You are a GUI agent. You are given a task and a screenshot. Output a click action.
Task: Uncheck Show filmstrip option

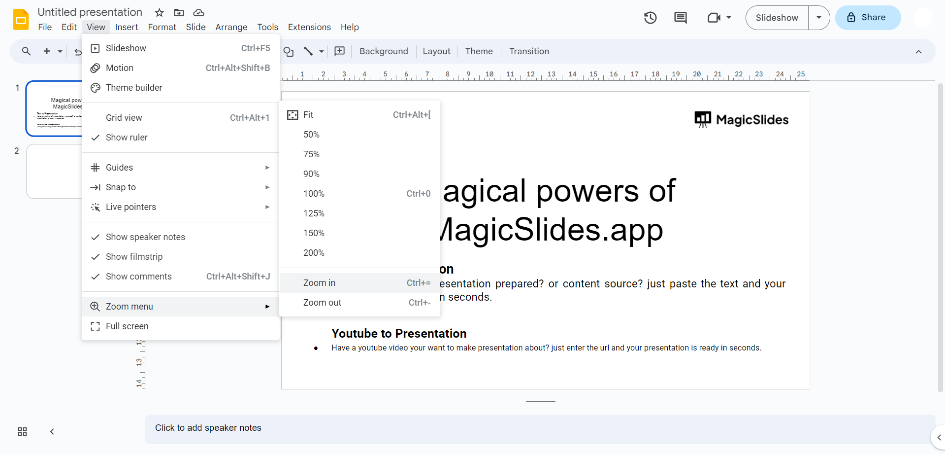pos(134,257)
